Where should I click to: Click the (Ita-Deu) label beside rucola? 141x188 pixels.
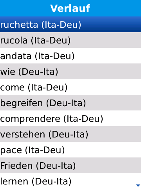(x=51, y=40)
